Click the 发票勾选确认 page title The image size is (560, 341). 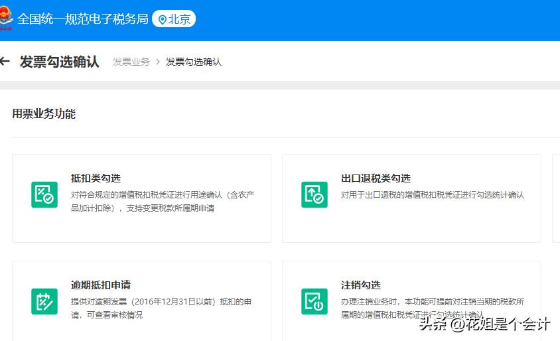click(59, 62)
